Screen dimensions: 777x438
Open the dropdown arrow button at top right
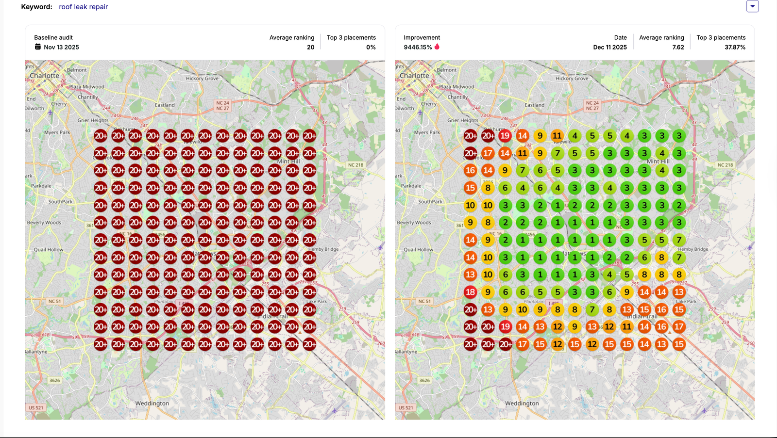pos(752,6)
